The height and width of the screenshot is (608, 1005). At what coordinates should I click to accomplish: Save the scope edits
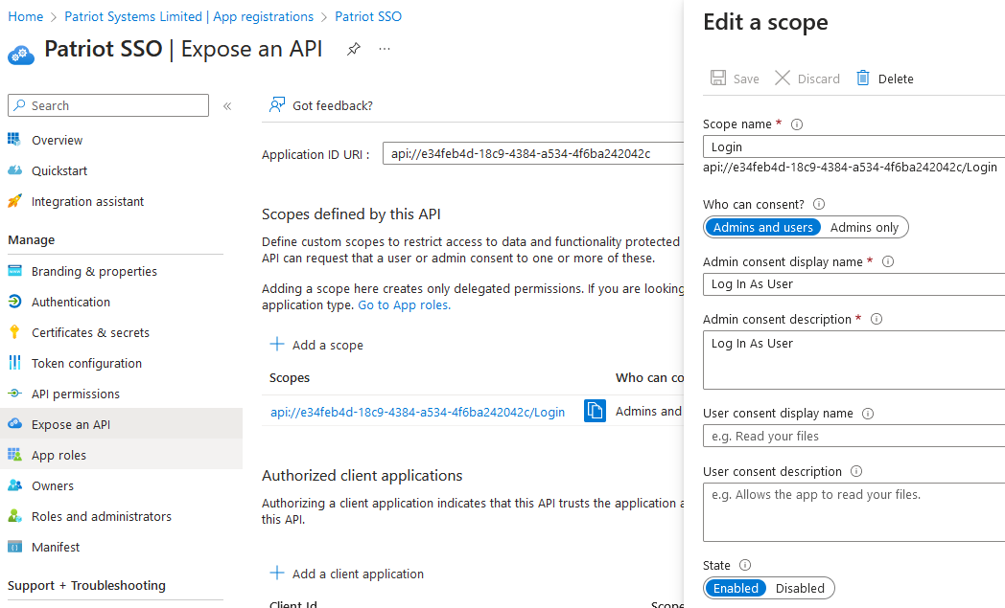(735, 79)
